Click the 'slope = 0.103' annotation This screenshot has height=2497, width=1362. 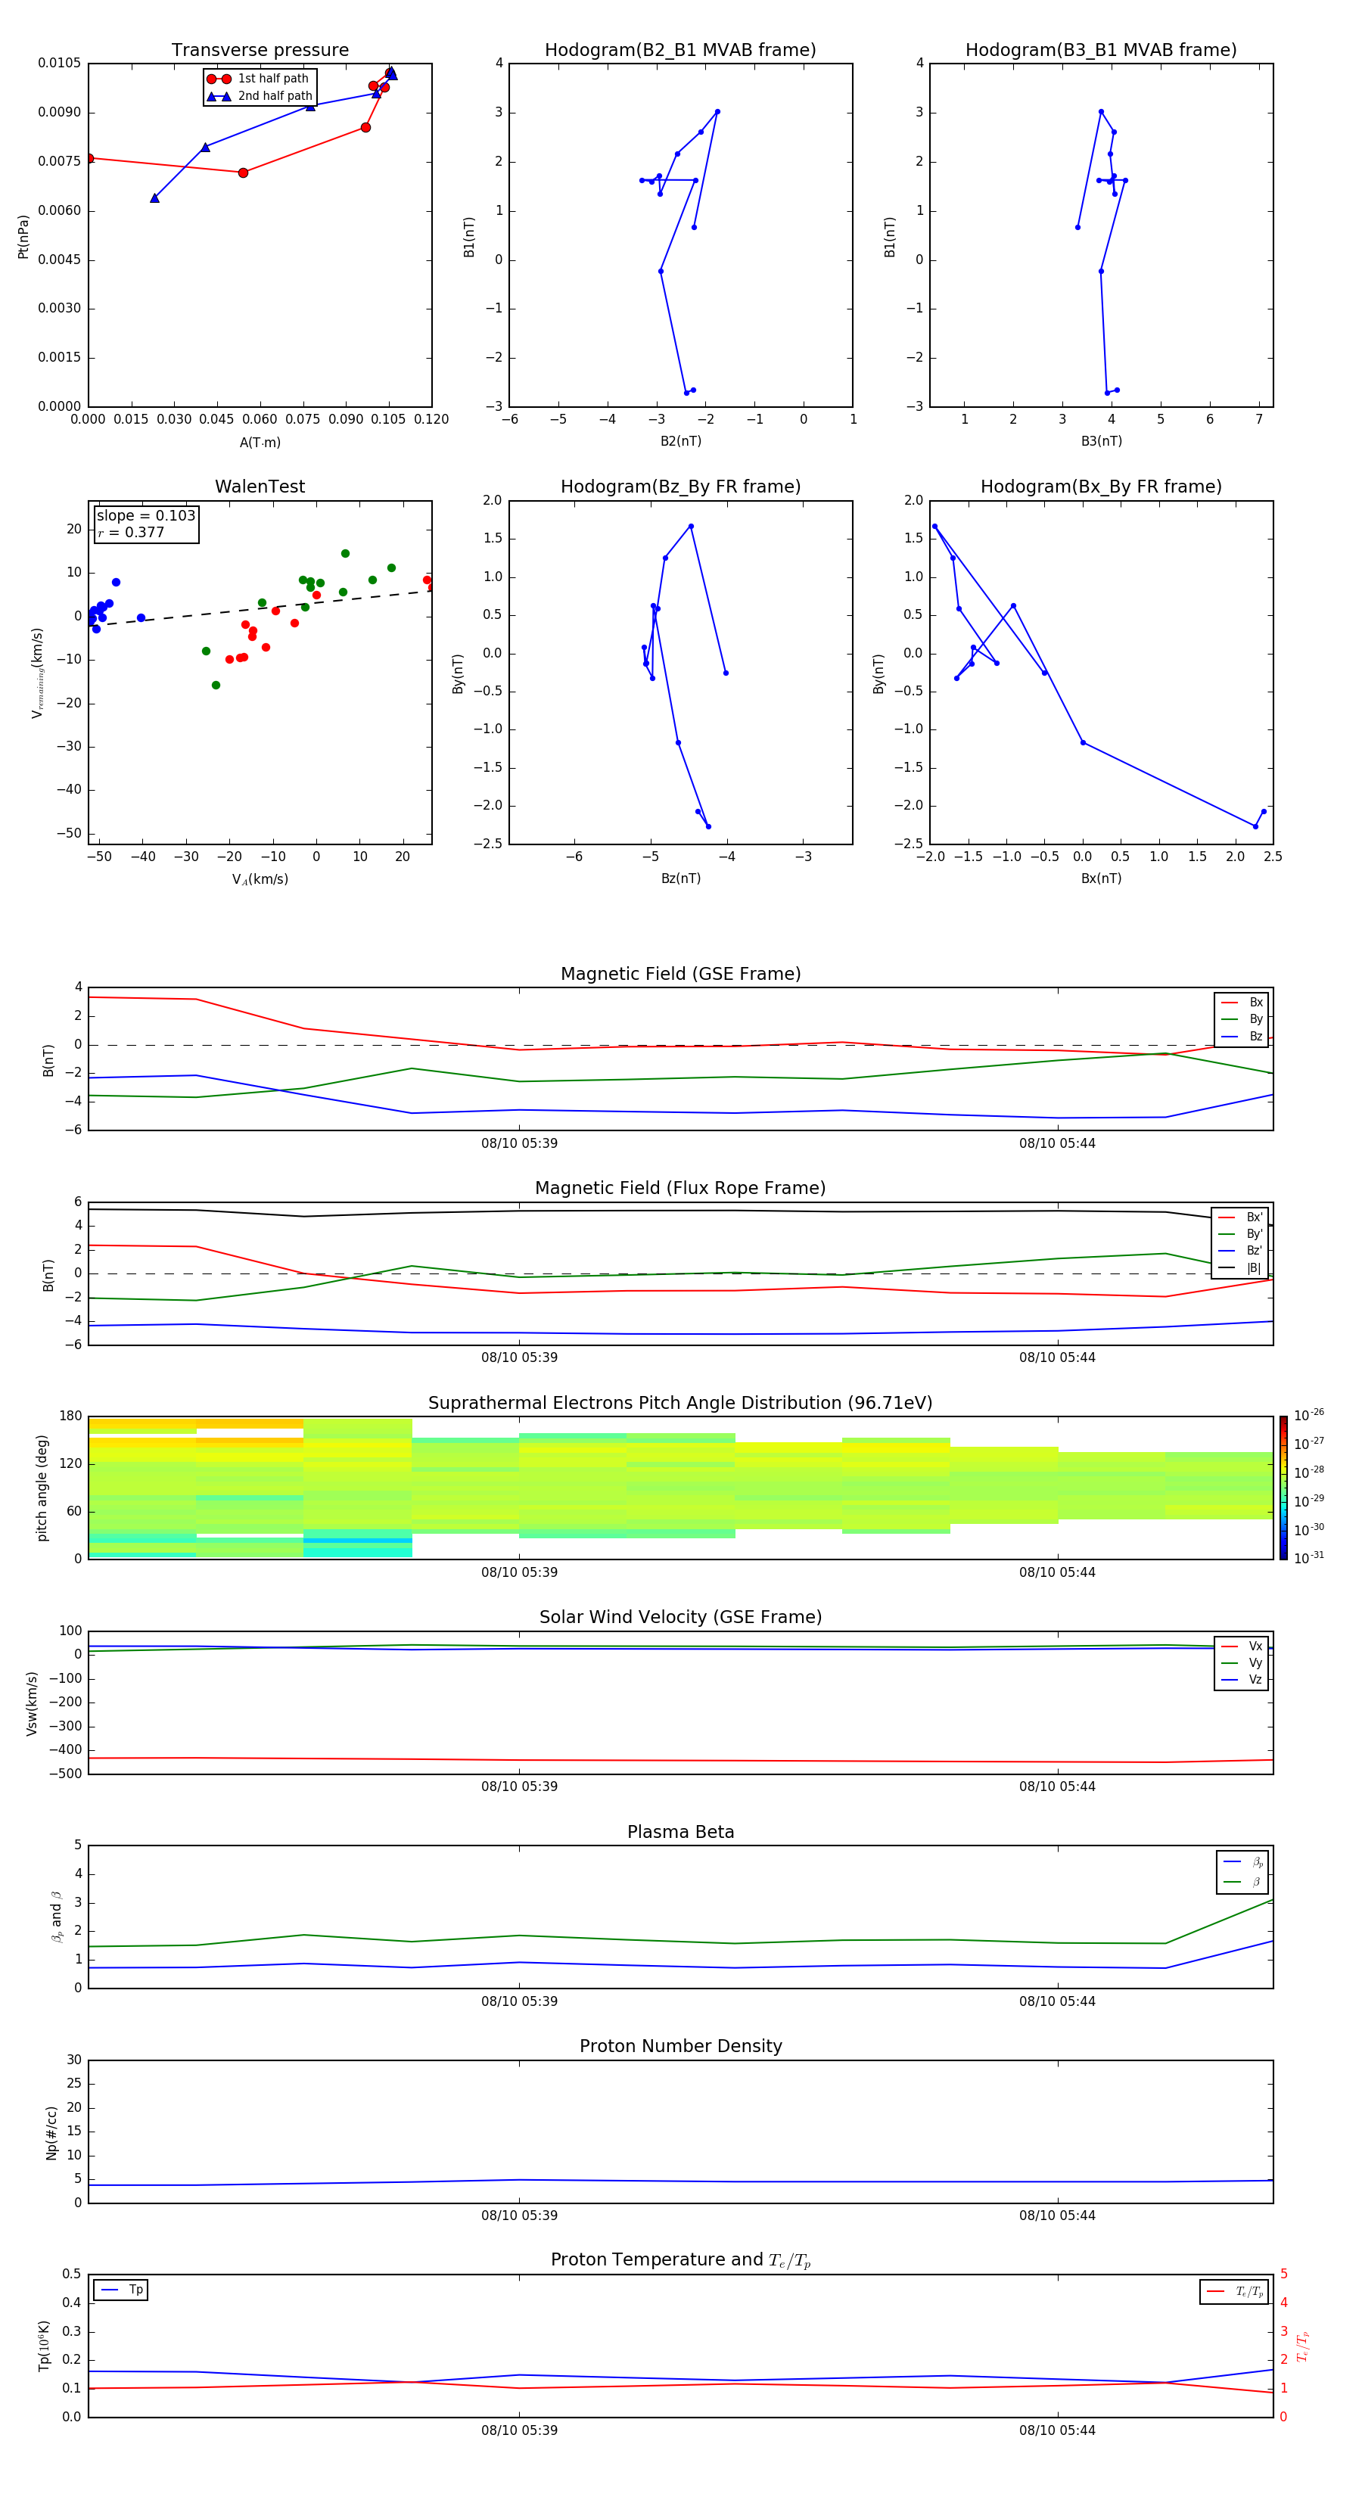point(145,516)
